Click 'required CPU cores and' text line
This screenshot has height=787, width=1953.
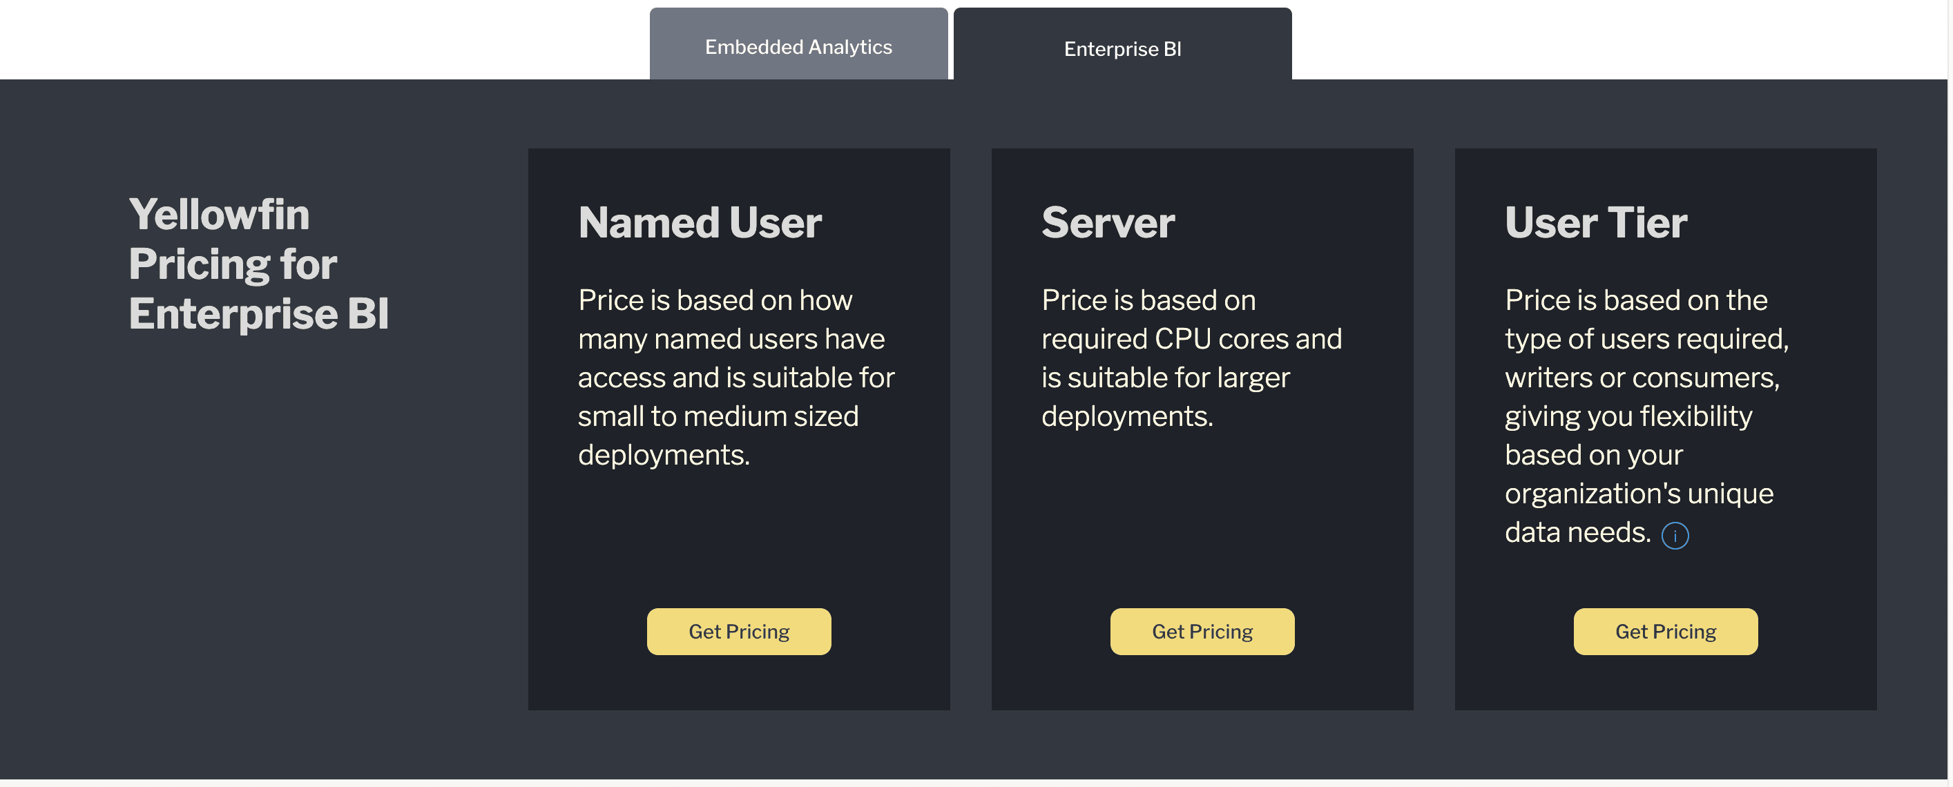pos(1191,339)
